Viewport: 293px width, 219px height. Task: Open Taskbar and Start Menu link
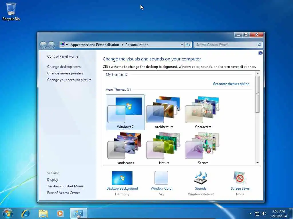click(x=65, y=186)
